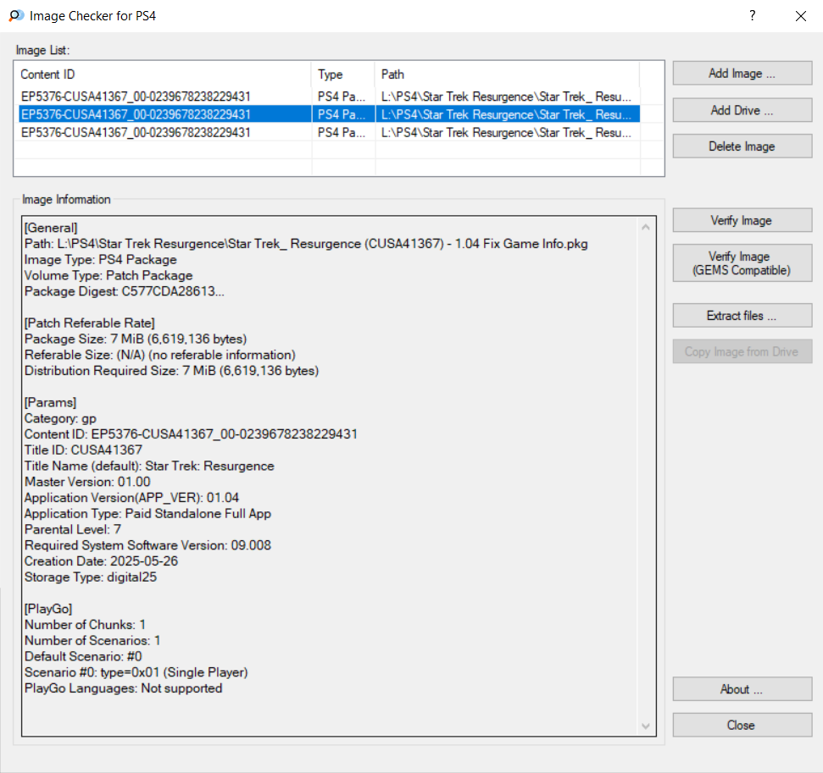This screenshot has height=773, width=823.
Task: Delete the selected image entry
Action: (x=742, y=146)
